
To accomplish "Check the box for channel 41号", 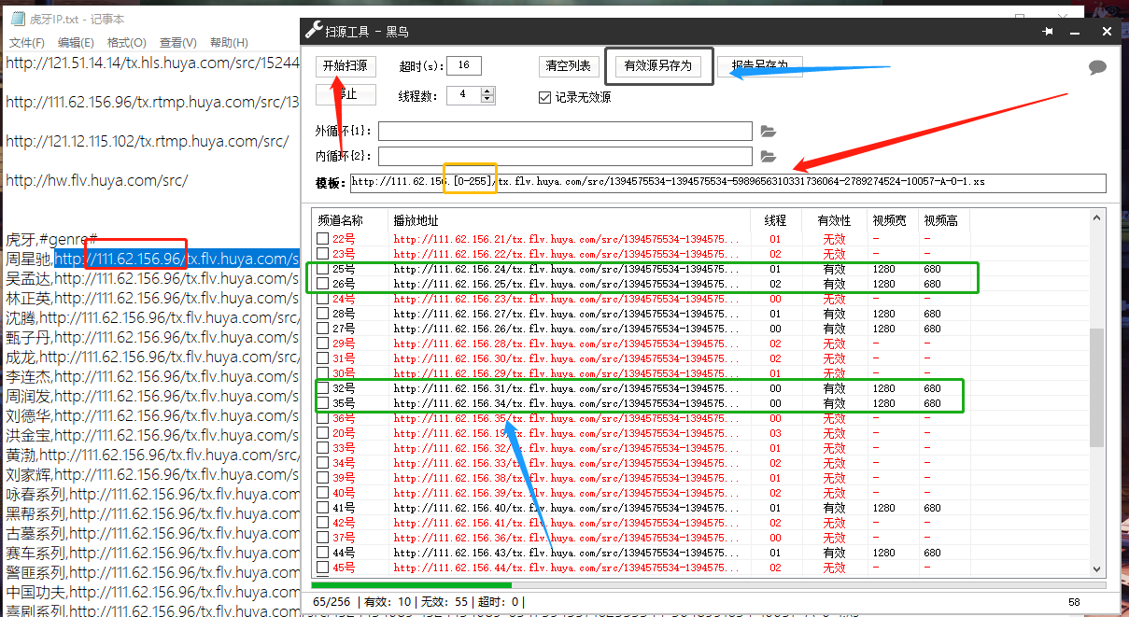I will [x=322, y=508].
